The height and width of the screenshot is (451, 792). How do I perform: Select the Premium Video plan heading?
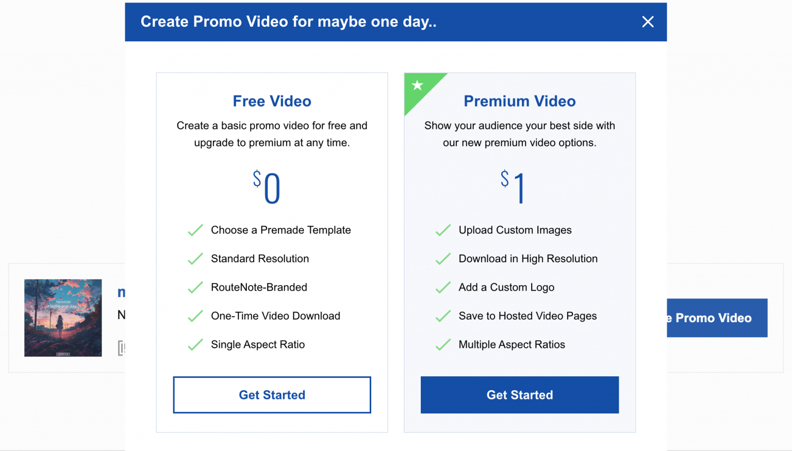[x=519, y=101]
